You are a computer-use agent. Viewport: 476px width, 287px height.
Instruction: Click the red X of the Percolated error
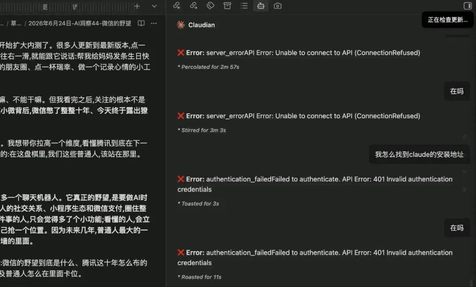[x=181, y=53]
